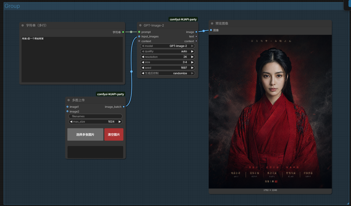Click the green 字符串 output port
351x206 pixels.
(123, 32)
